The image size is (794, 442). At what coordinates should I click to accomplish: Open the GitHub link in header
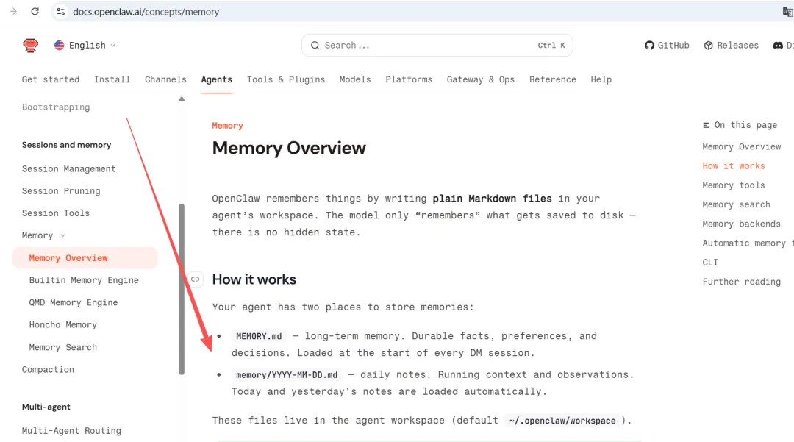click(x=667, y=45)
